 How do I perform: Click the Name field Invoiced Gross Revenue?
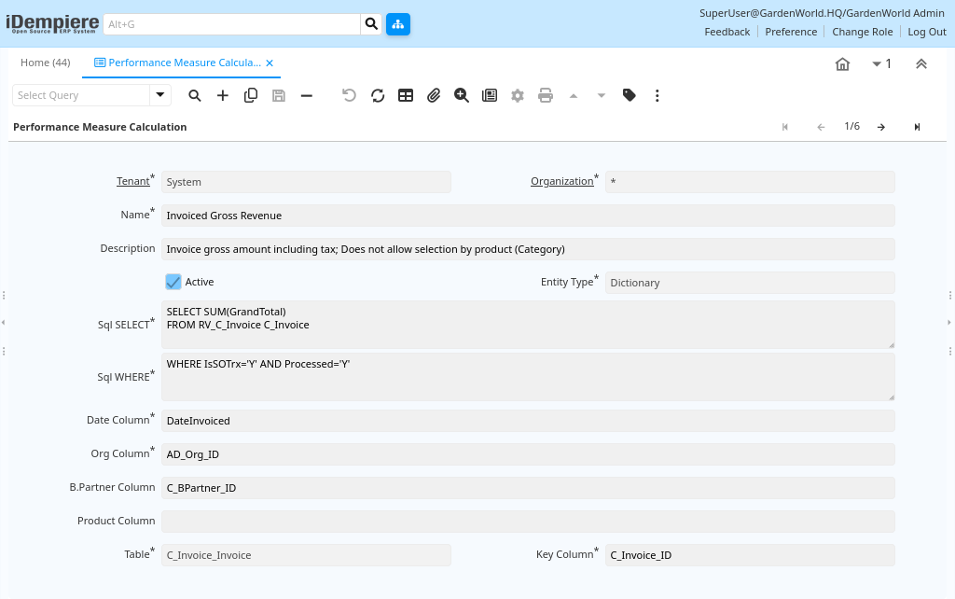528,216
